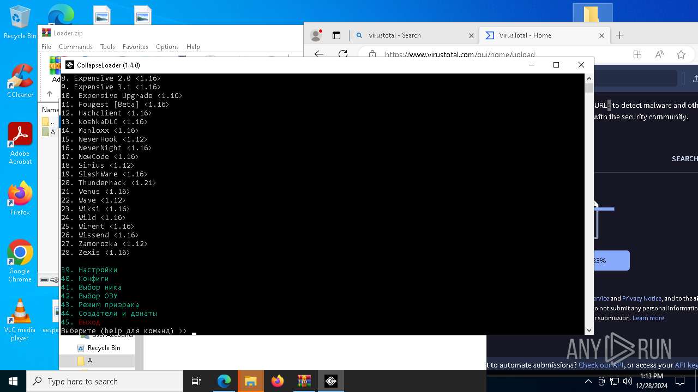Click "14. Manloxx <1.16>" console line

pos(100,131)
